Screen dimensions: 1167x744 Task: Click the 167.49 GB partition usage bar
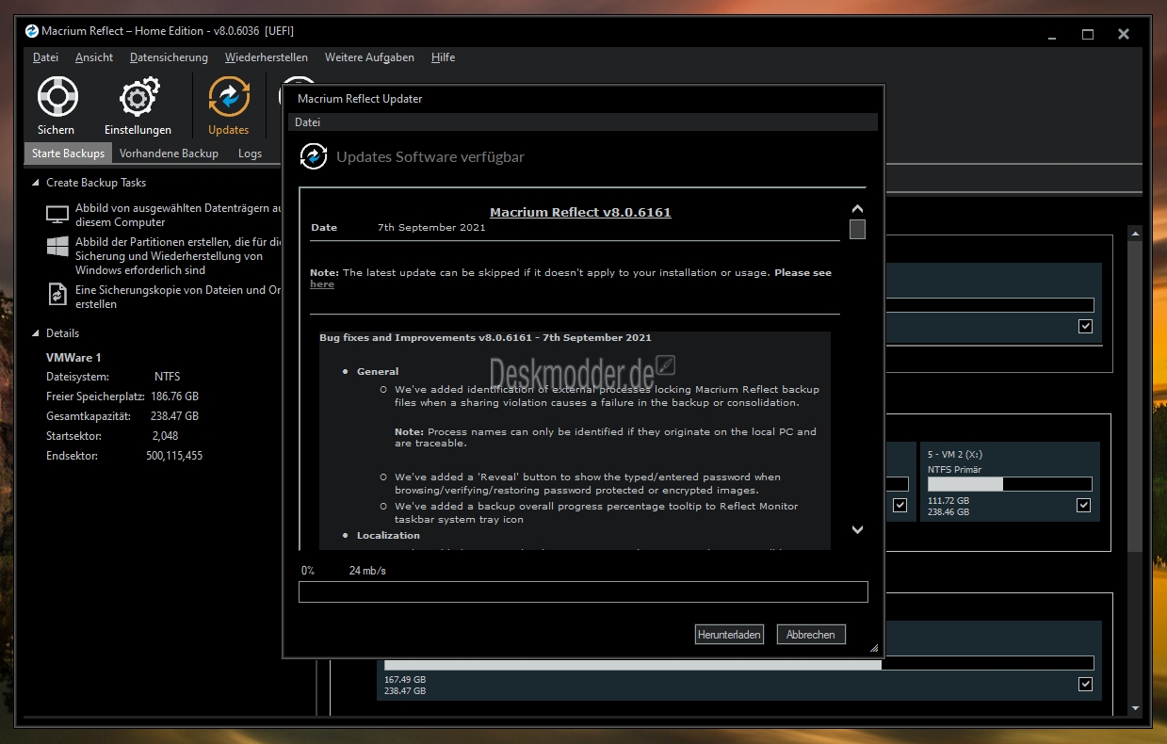[738, 663]
